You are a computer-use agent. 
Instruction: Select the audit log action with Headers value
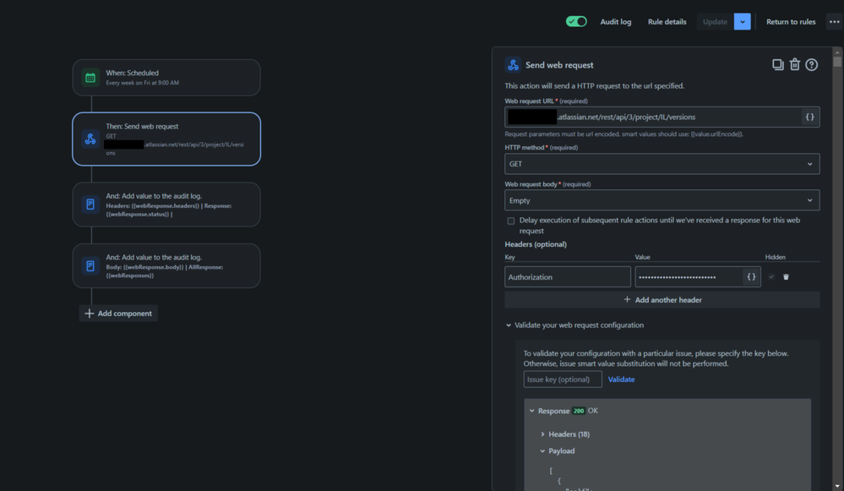point(166,205)
